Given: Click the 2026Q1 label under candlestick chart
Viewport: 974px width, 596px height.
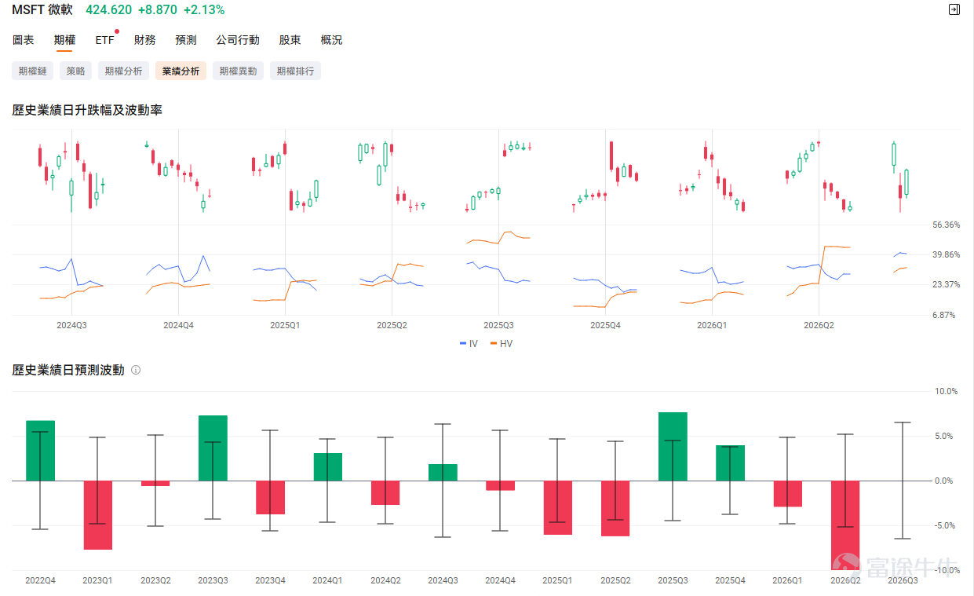Looking at the screenshot, I should tap(712, 324).
